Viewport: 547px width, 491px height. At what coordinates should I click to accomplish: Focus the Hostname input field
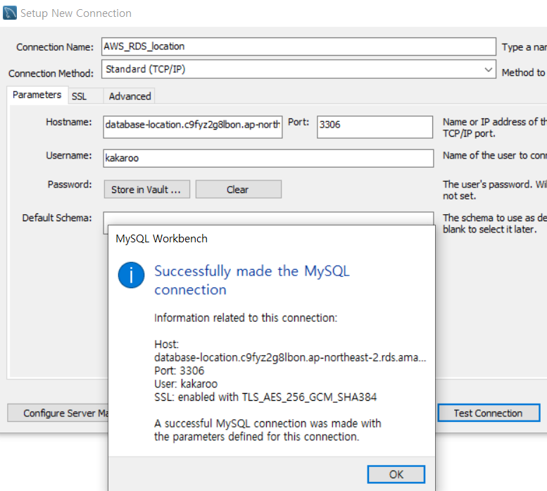pyautogui.click(x=193, y=128)
